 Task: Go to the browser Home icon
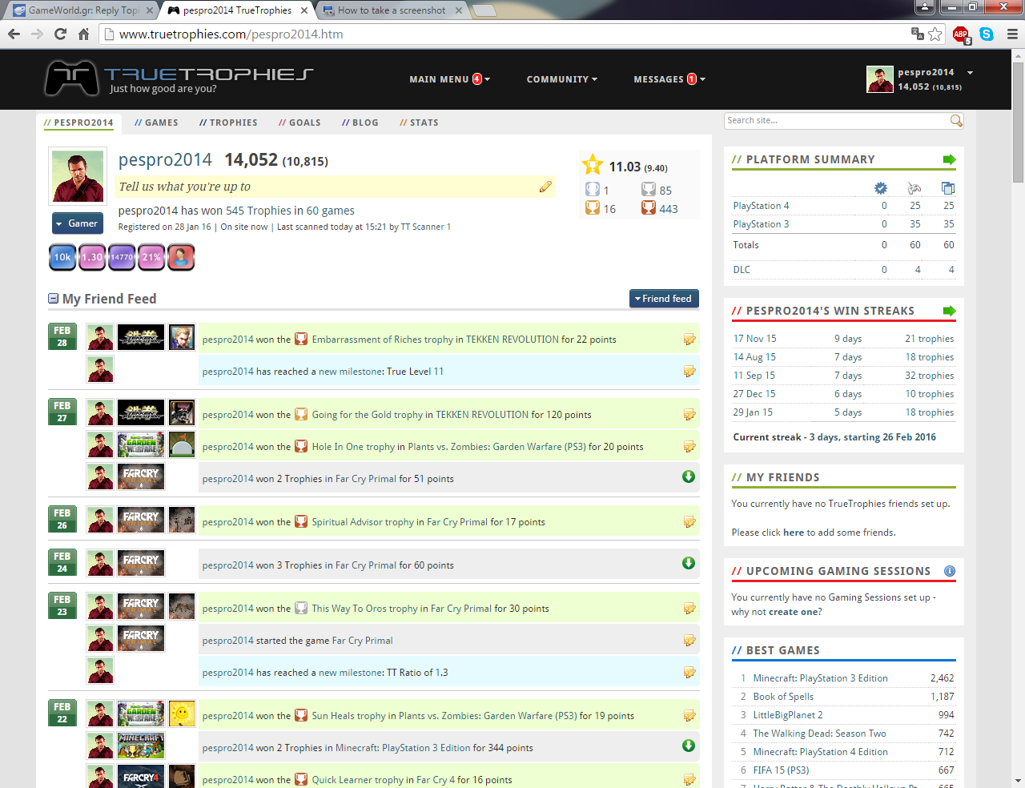[x=83, y=34]
